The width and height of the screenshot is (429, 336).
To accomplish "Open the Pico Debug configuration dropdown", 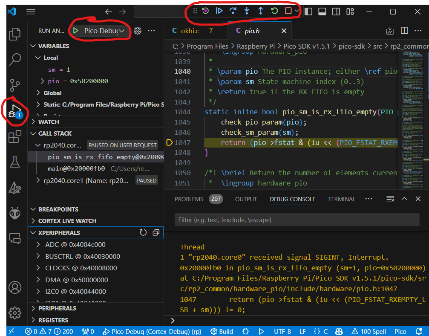I will [x=104, y=31].
